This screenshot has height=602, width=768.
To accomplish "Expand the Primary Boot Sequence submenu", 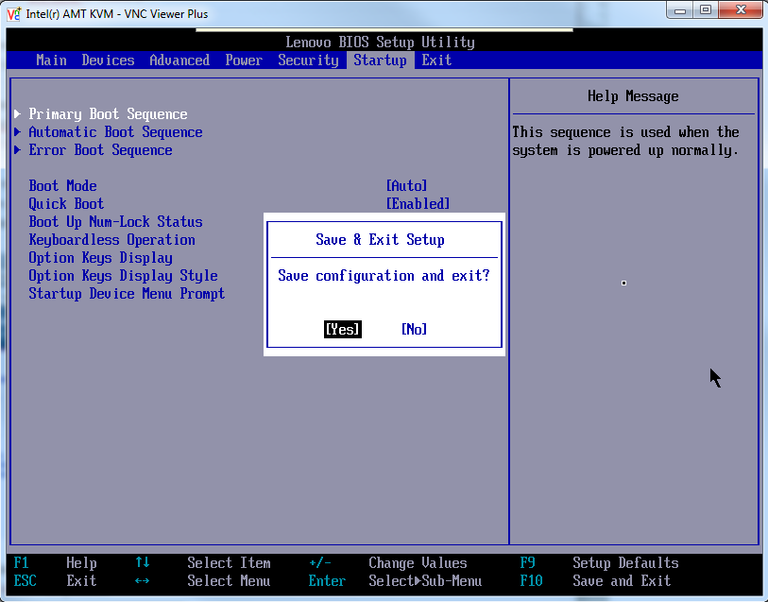I will (108, 114).
